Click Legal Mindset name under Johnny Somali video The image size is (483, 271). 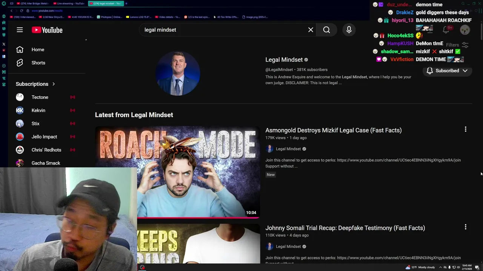coord(288,247)
